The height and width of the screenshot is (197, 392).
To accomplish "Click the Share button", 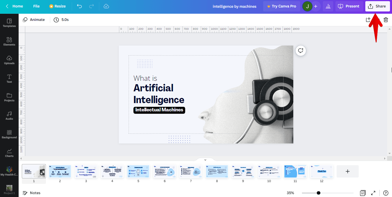I will [x=377, y=6].
